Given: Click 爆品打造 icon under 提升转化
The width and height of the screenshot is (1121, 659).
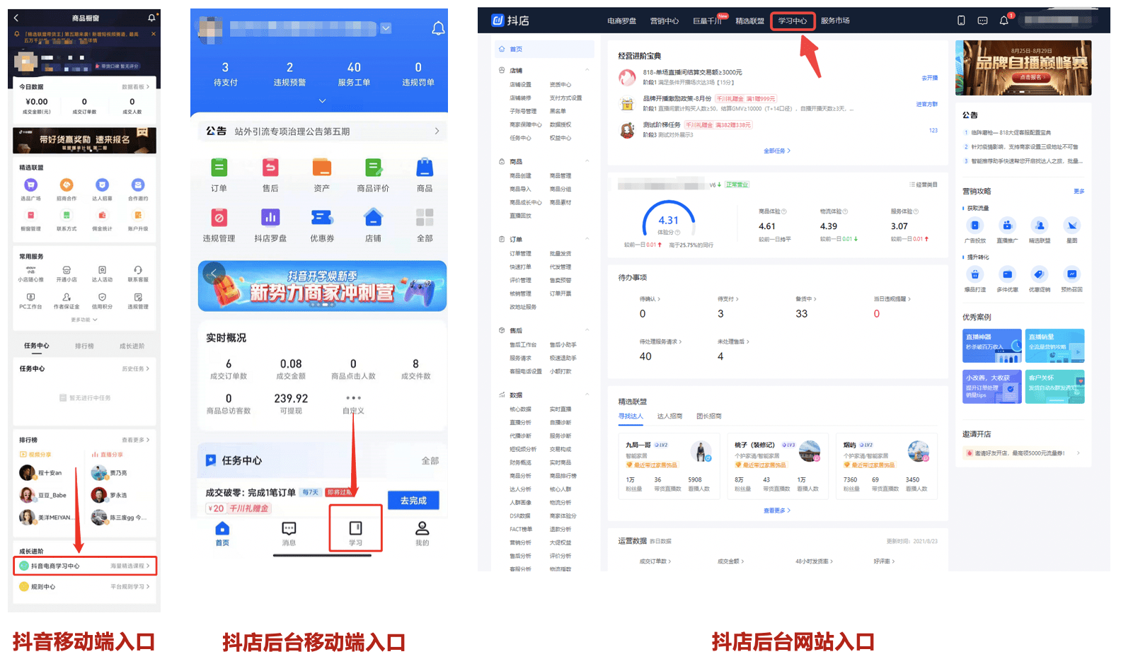Looking at the screenshot, I should coord(975,274).
